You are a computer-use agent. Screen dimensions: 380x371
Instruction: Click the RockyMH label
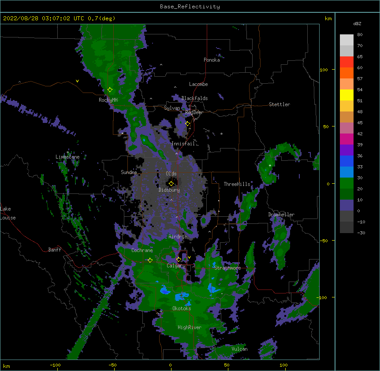(x=108, y=100)
